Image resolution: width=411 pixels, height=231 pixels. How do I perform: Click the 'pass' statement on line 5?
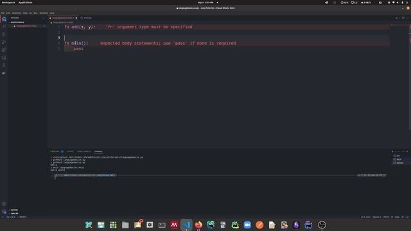tap(78, 49)
